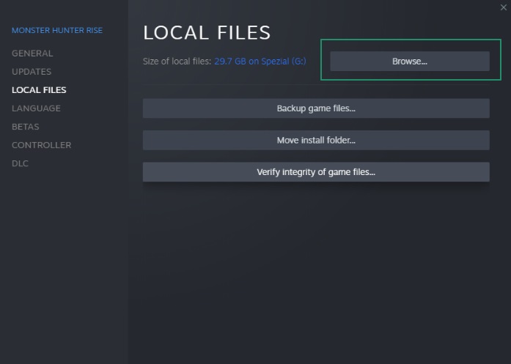Click the Browse... button
Image resolution: width=511 pixels, height=364 pixels.
pyautogui.click(x=410, y=62)
